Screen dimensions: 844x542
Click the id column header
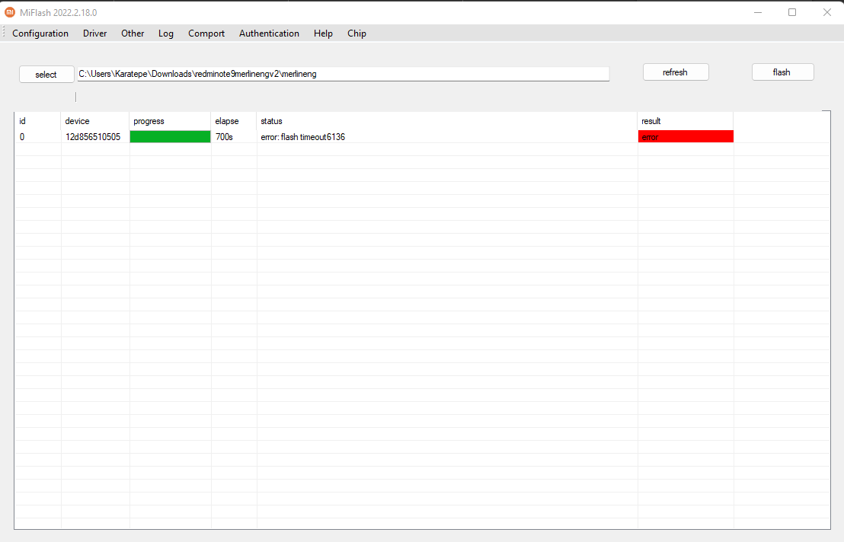pos(37,121)
